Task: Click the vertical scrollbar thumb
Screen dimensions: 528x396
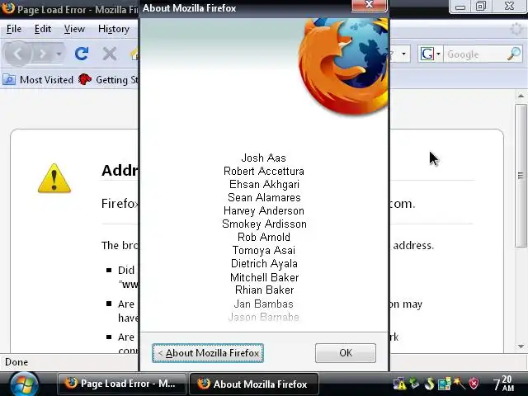Action: pyautogui.click(x=521, y=176)
